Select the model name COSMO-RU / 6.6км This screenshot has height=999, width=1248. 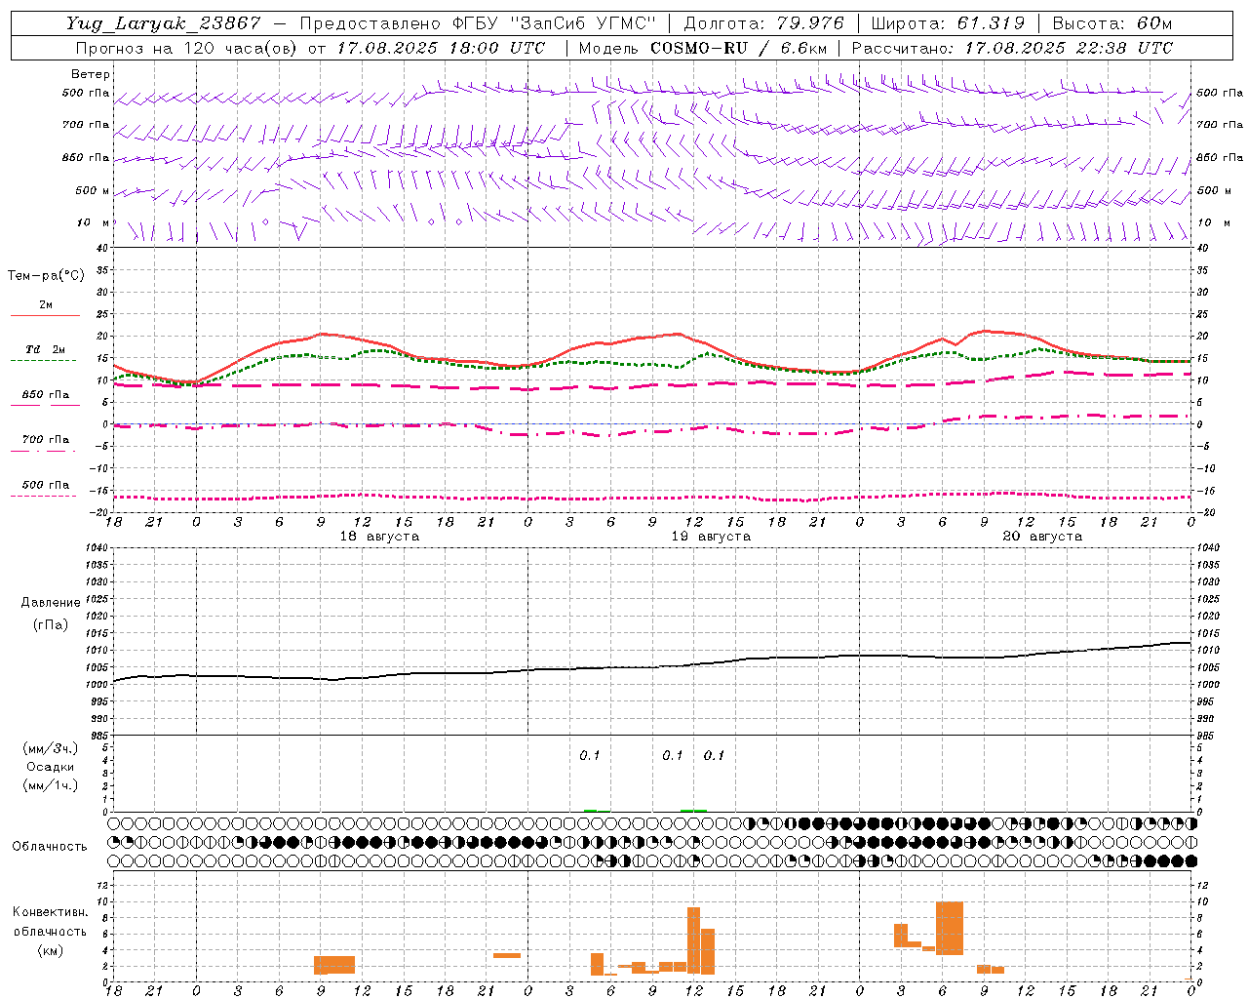click(739, 48)
